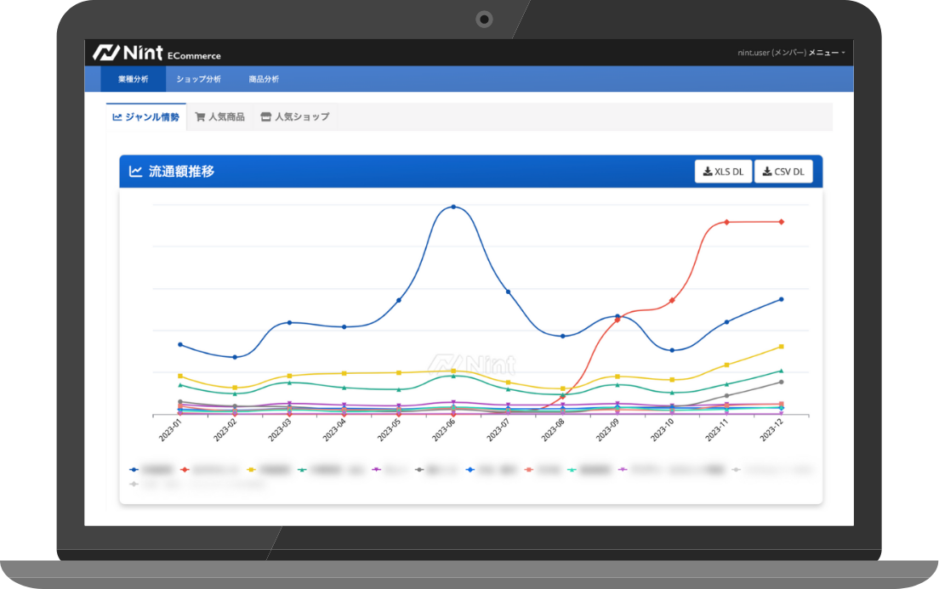Click the chart icon on ジャンル情勢 tab
The width and height of the screenshot is (939, 589).
117,117
